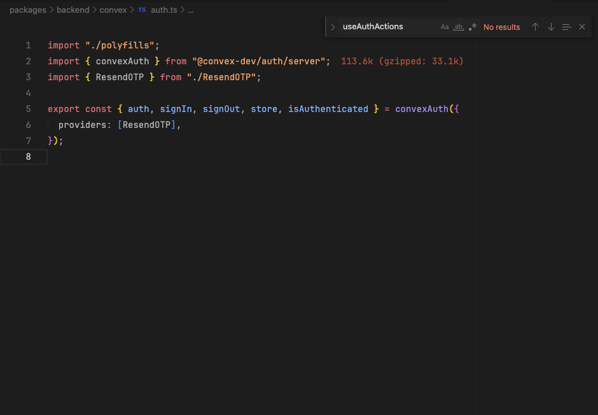
Task: Toggle Match Whole Word option
Action: pos(459,27)
